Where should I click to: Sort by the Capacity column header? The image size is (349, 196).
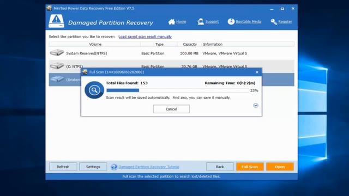[x=190, y=44]
